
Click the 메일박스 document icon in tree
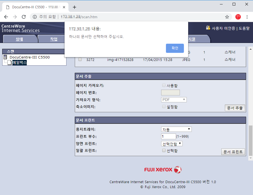click(x=9, y=62)
